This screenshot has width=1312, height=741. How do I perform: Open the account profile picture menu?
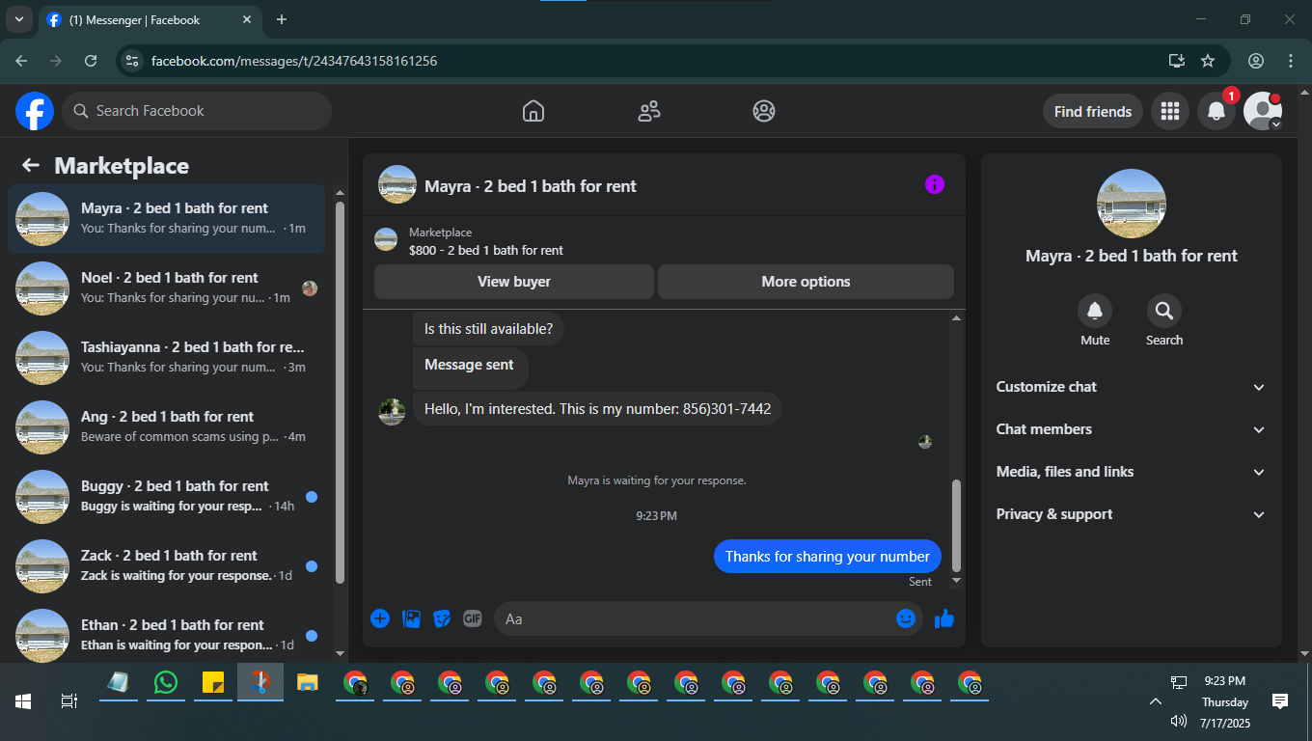(1263, 111)
